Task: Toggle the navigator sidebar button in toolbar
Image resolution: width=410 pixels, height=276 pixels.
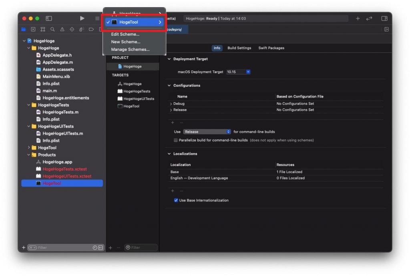Action: [x=49, y=18]
